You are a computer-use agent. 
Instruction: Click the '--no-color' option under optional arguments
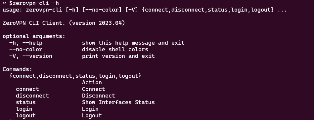tap(25, 49)
